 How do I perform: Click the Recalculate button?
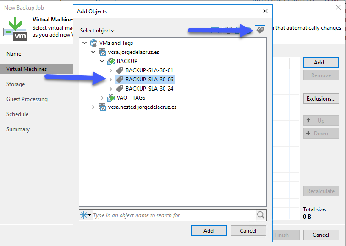[321, 191]
